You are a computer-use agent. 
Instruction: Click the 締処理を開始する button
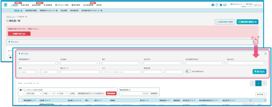coord(247,22)
